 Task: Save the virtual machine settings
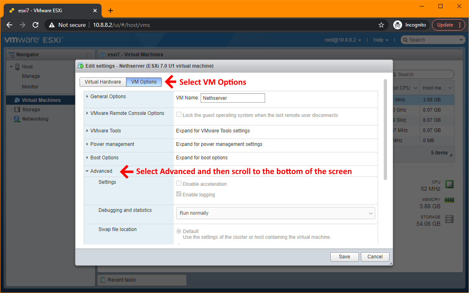[344, 257]
